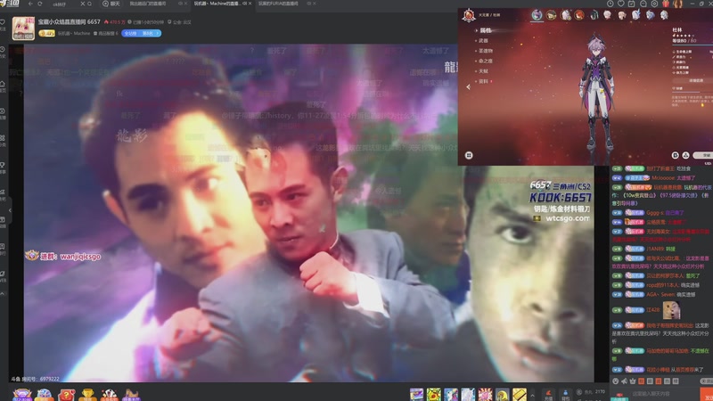Screen dimensions: 713x401
Task: Open the horse activity icon
Action: pos(131,395)
